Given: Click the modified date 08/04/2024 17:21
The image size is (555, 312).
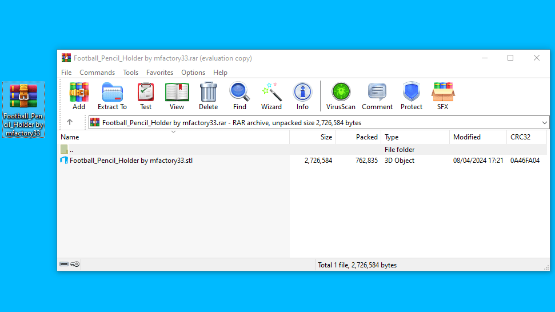Looking at the screenshot, I should pyautogui.click(x=478, y=161).
